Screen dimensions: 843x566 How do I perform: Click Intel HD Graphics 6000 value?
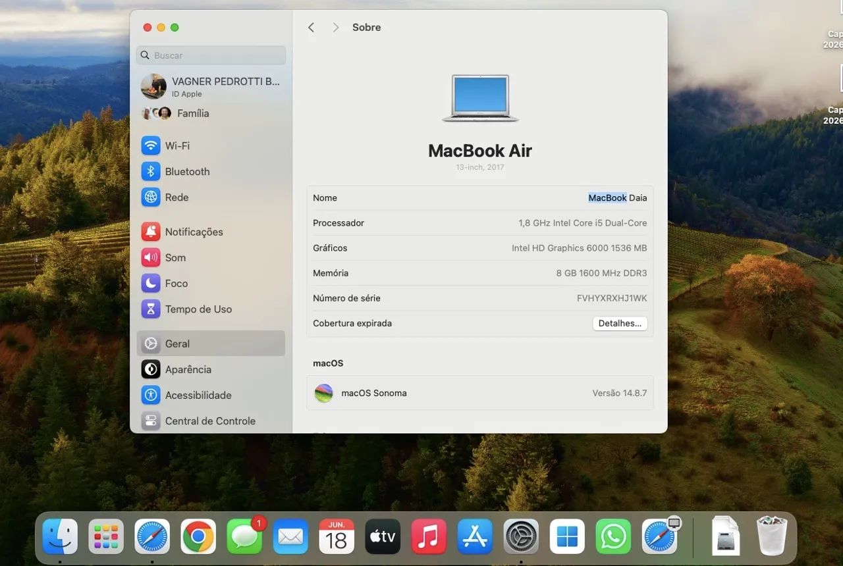tap(579, 248)
